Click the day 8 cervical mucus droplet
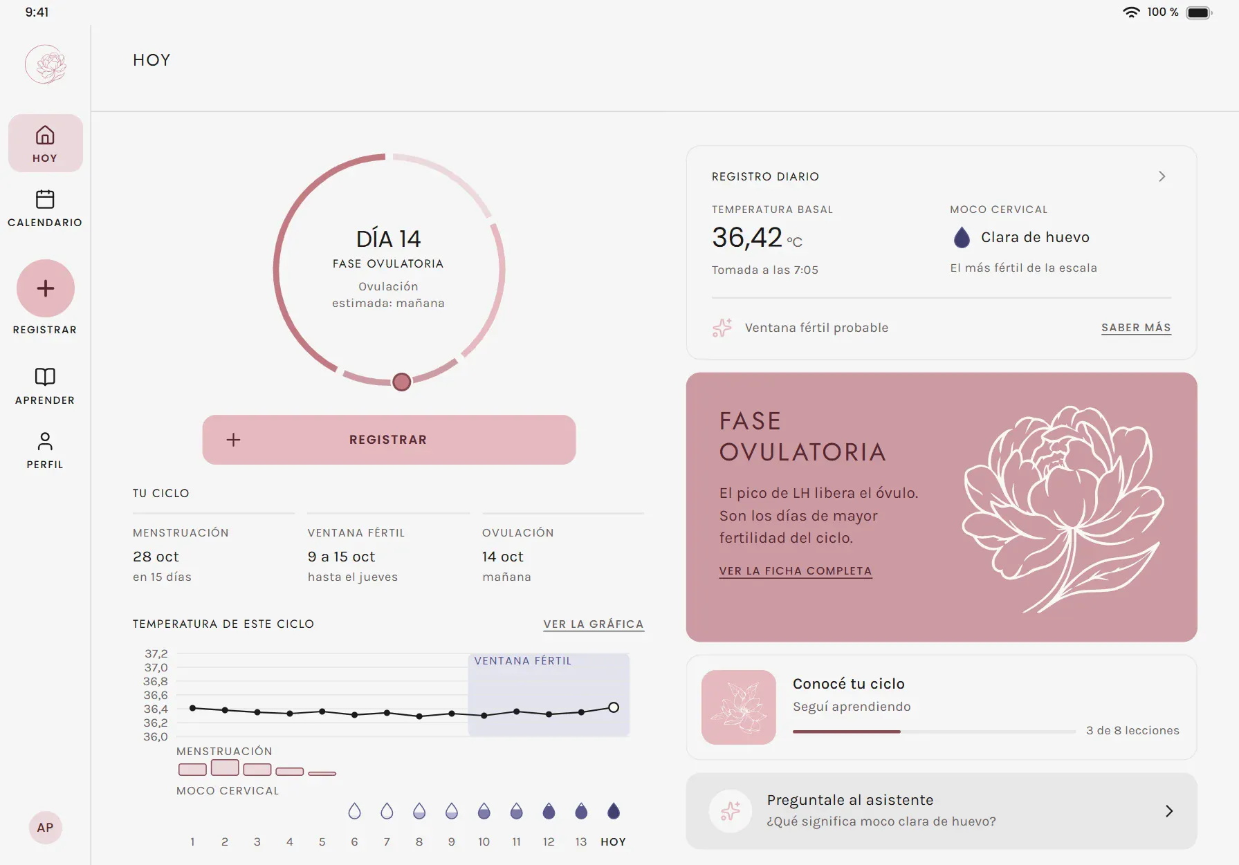The width and height of the screenshot is (1239, 865). coord(419,811)
